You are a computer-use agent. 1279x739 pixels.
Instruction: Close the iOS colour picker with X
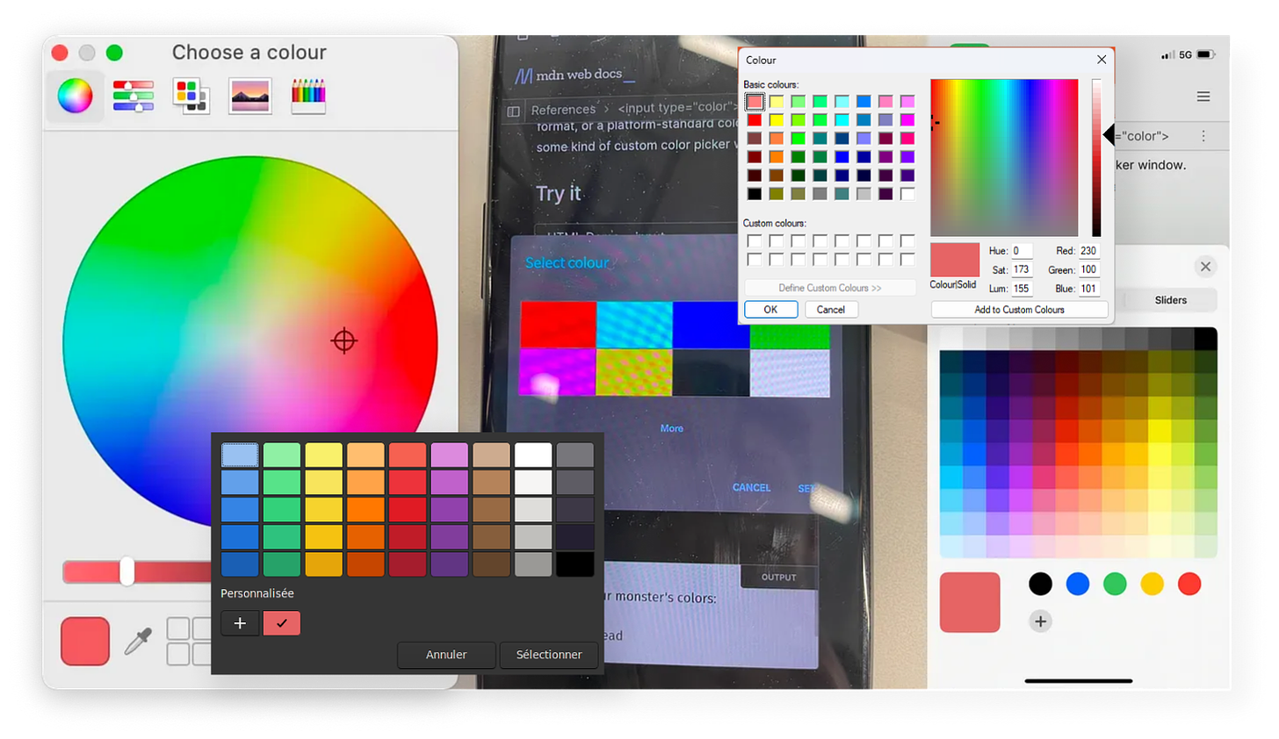coord(1205,267)
